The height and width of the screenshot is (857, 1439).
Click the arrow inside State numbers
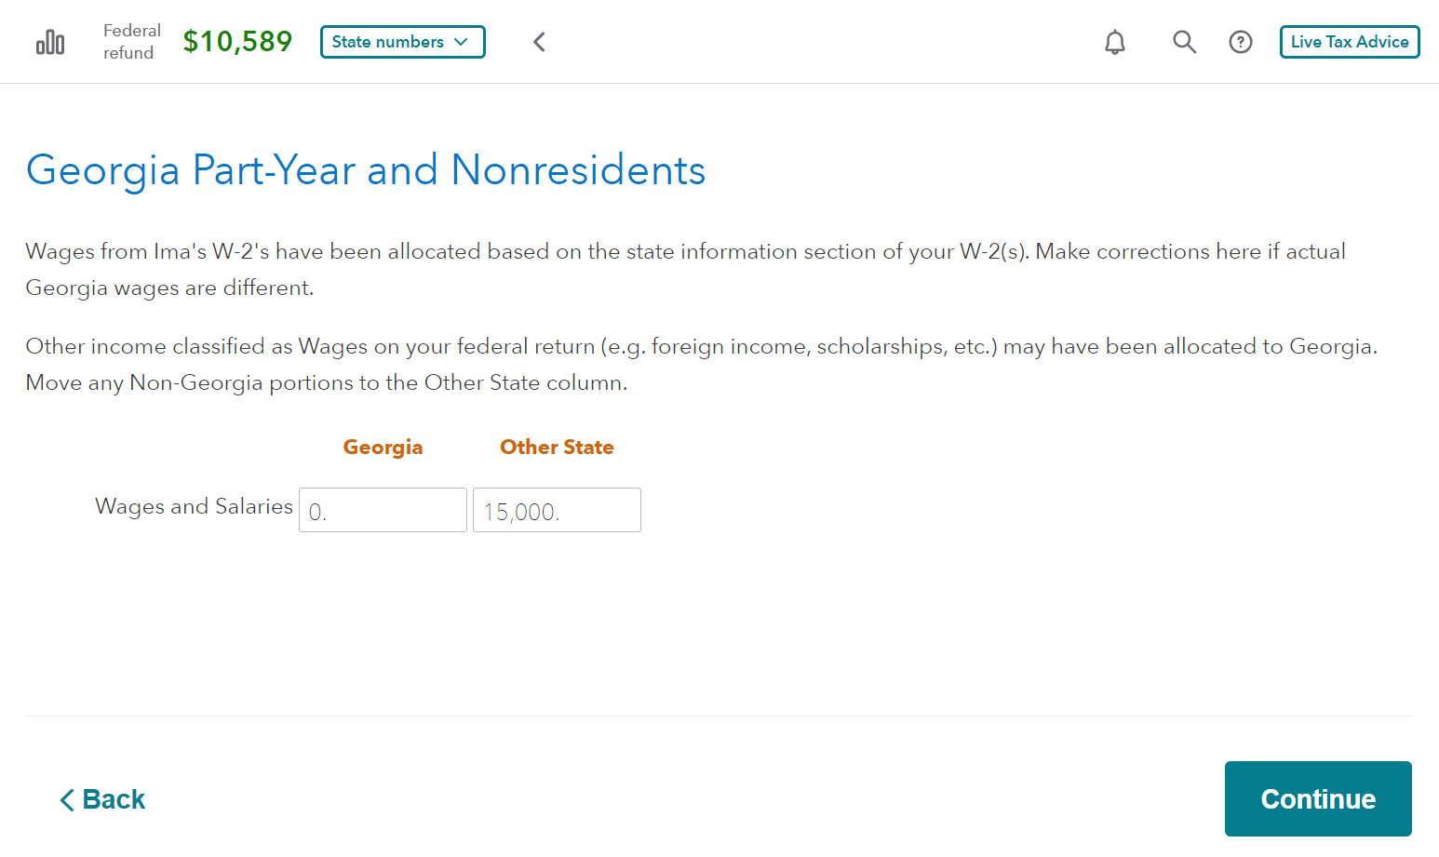[462, 42]
